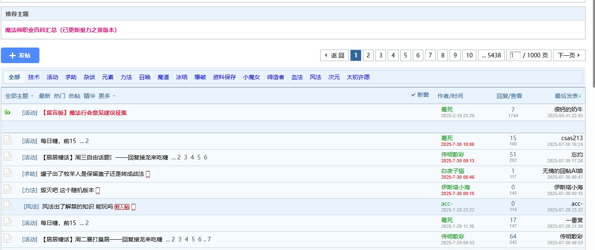Open last poster 一番赏

[x=574, y=220]
